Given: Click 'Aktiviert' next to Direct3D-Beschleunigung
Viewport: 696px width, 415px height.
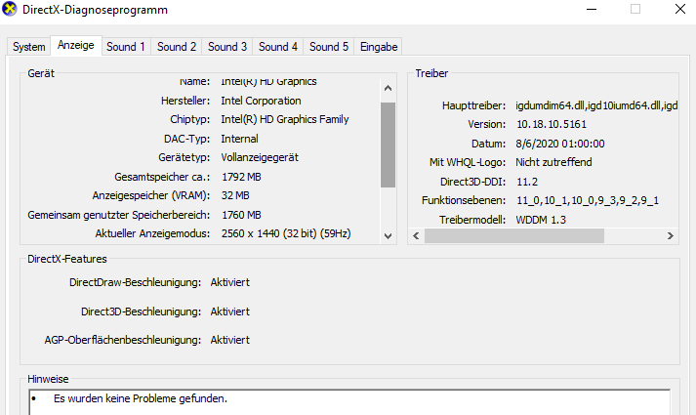Looking at the screenshot, I should (x=230, y=311).
